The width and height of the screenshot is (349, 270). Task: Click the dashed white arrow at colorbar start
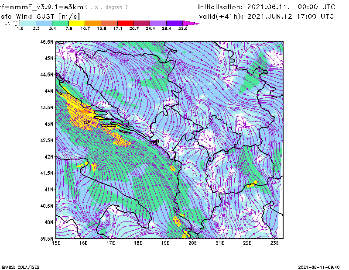(x=12, y=23)
